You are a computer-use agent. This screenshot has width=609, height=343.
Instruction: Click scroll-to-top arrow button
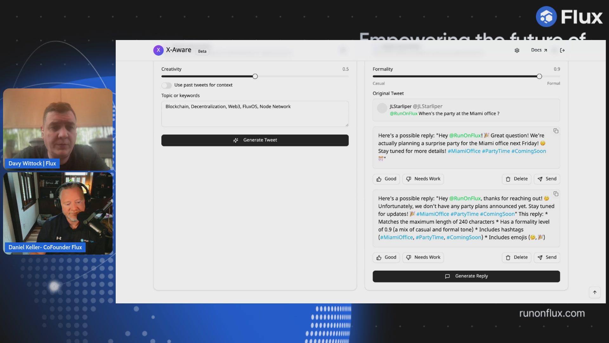click(x=595, y=292)
